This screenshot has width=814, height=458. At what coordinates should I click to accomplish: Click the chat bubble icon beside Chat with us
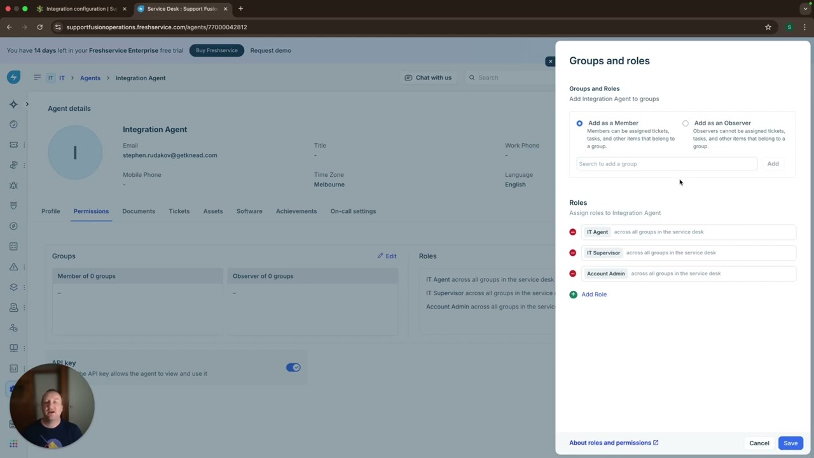click(x=408, y=78)
